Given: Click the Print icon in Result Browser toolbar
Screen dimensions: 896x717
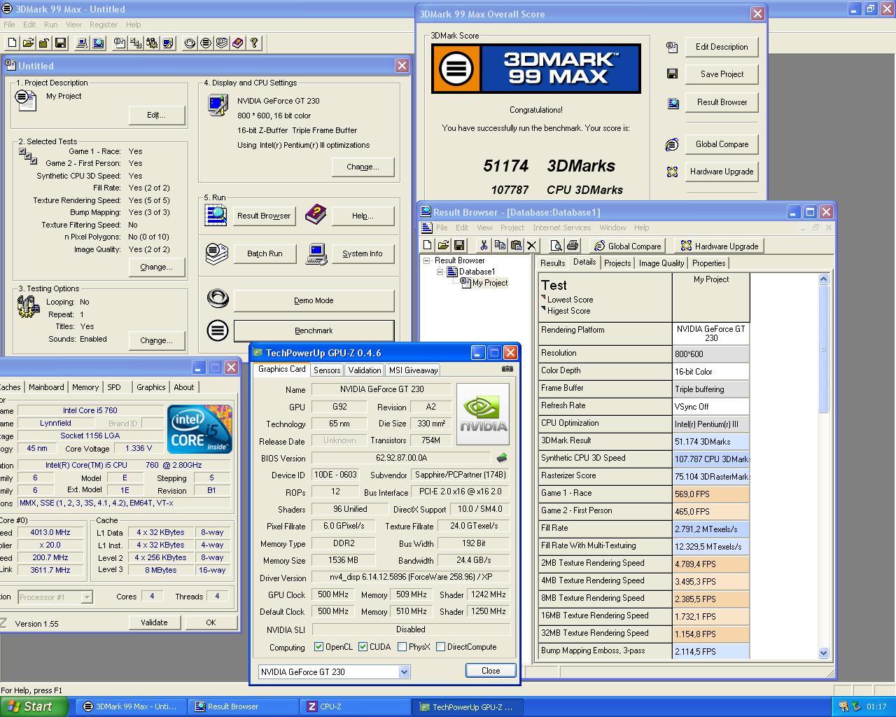Looking at the screenshot, I should (573, 246).
